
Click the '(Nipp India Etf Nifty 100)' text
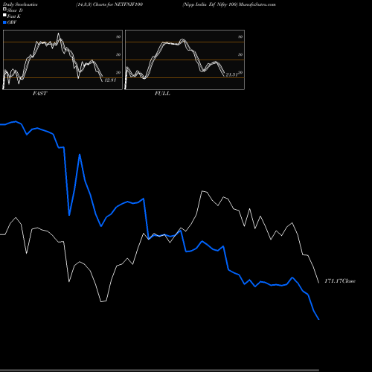coord(210,4)
